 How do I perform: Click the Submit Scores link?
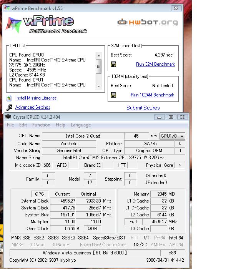143,108
